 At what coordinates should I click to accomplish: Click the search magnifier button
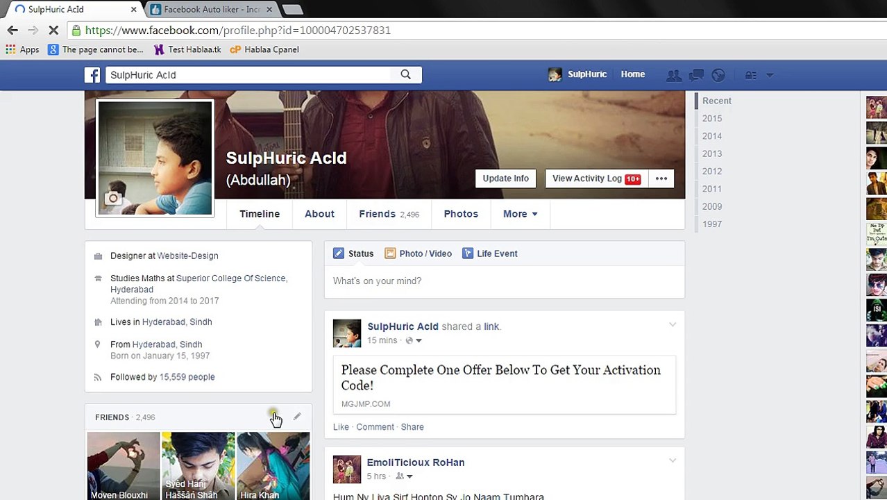405,75
